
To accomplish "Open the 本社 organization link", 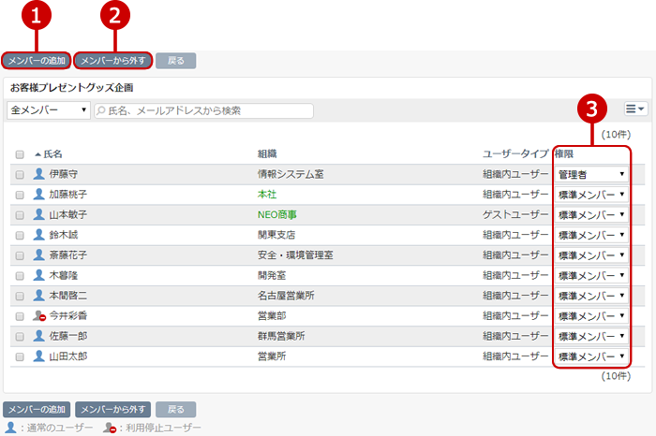I will click(267, 194).
